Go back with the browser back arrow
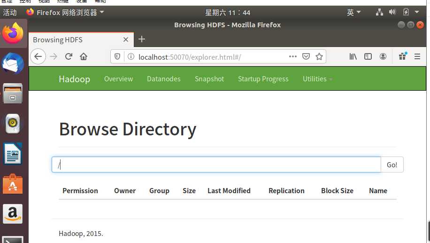Image resolution: width=430 pixels, height=243 pixels. click(x=38, y=56)
